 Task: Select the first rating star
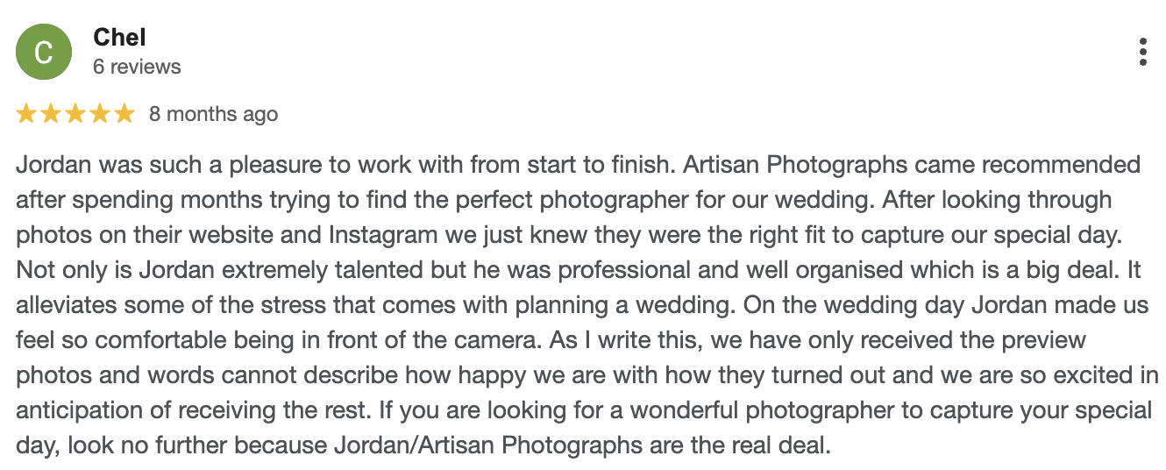coord(26,113)
